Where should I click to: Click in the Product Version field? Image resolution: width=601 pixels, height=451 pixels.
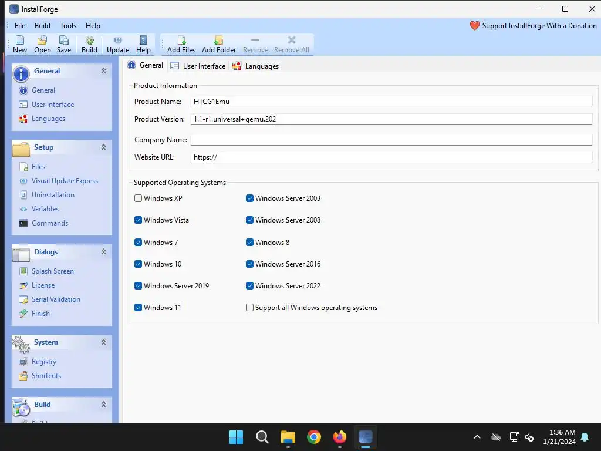click(391, 119)
